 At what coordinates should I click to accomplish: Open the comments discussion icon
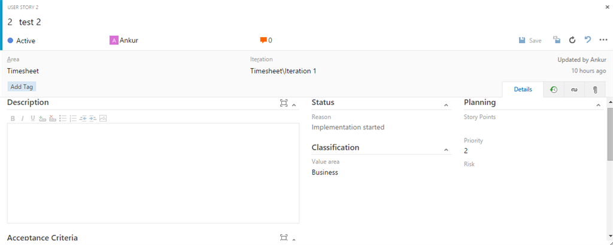[263, 40]
